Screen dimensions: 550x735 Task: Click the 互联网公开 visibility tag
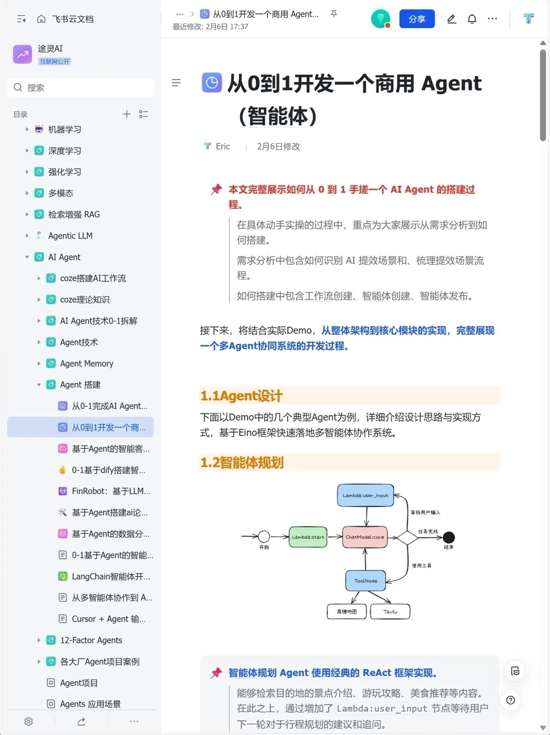(54, 62)
